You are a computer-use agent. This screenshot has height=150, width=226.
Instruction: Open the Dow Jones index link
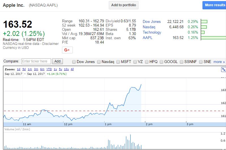tap(152, 21)
